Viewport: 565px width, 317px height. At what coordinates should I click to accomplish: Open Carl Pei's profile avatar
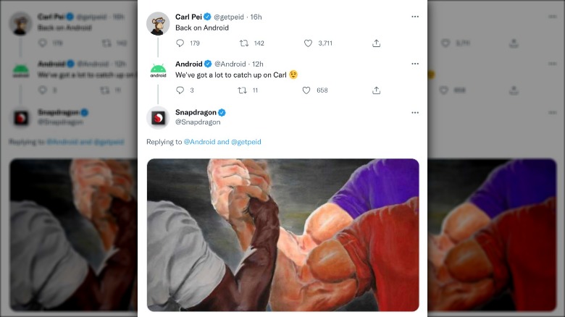[x=158, y=24]
